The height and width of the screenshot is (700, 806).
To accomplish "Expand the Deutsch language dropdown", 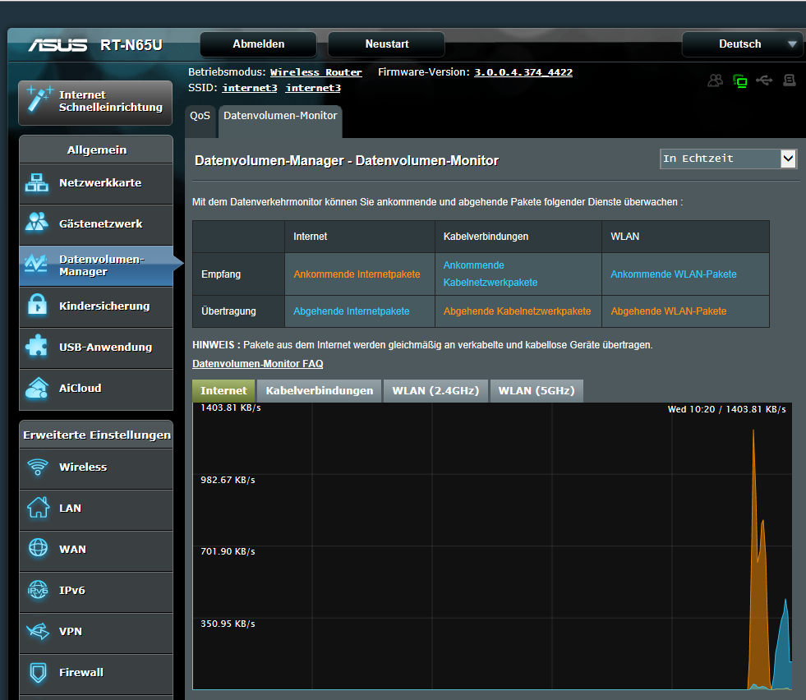I will (742, 44).
